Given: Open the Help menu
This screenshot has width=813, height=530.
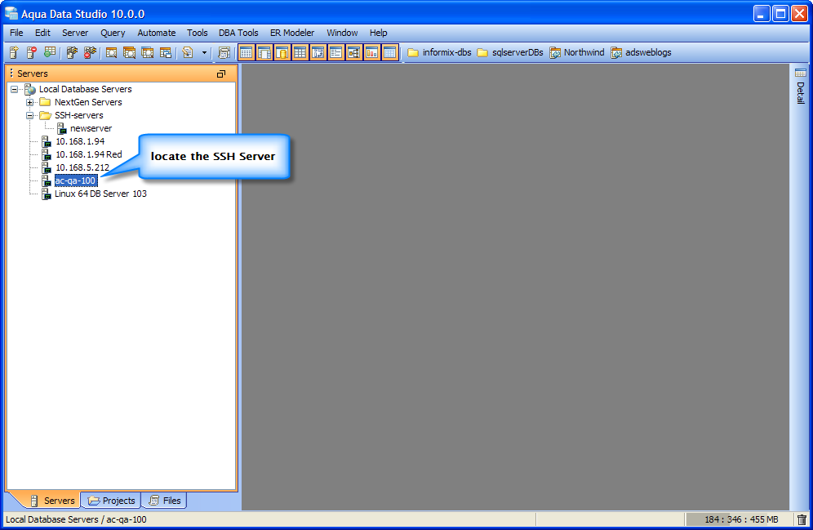Looking at the screenshot, I should coord(379,33).
